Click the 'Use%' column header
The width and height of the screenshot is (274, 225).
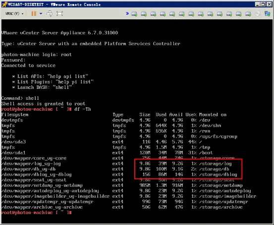191,115
